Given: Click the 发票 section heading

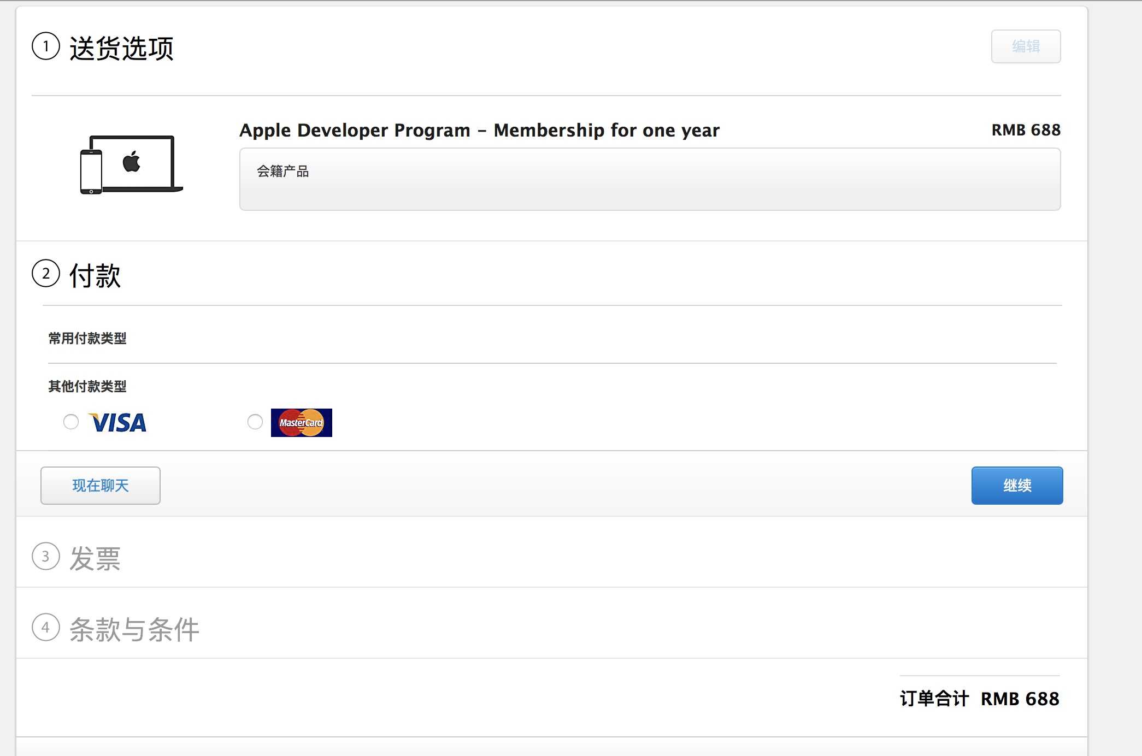Looking at the screenshot, I should click(x=95, y=558).
